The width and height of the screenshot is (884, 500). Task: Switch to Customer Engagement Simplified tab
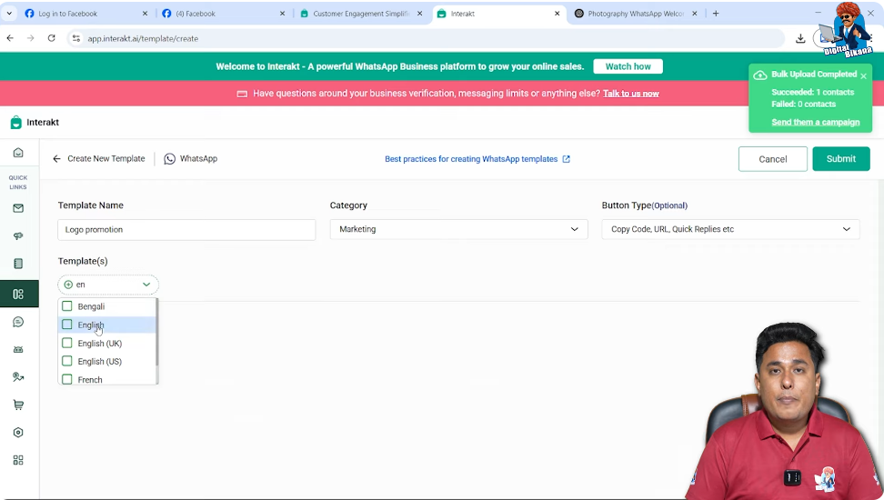[x=361, y=14]
